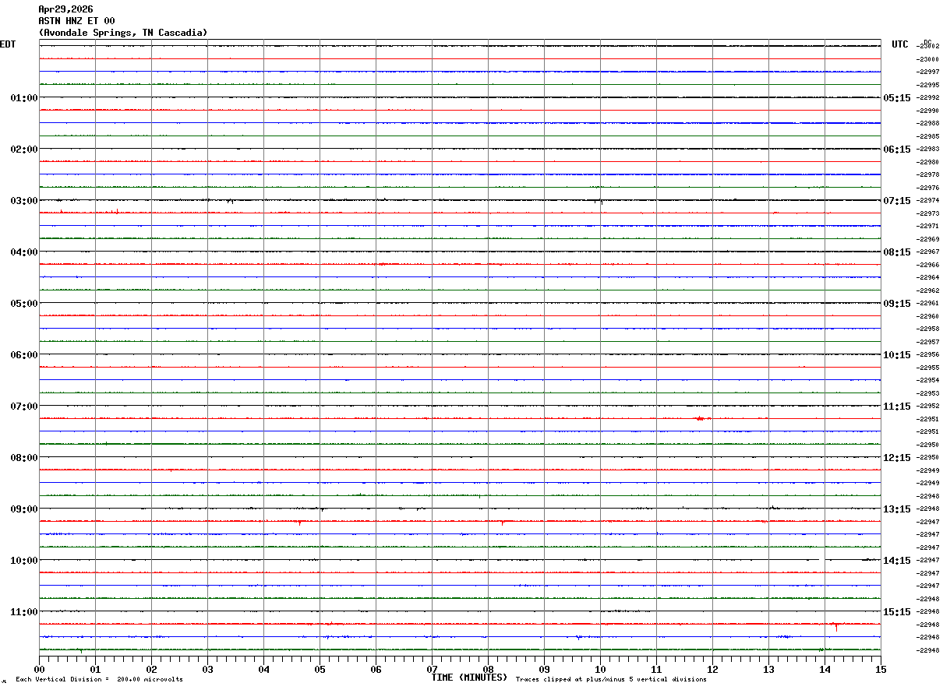Click minute 02 on the time axis
This screenshot has height=690, width=943.
point(151,669)
